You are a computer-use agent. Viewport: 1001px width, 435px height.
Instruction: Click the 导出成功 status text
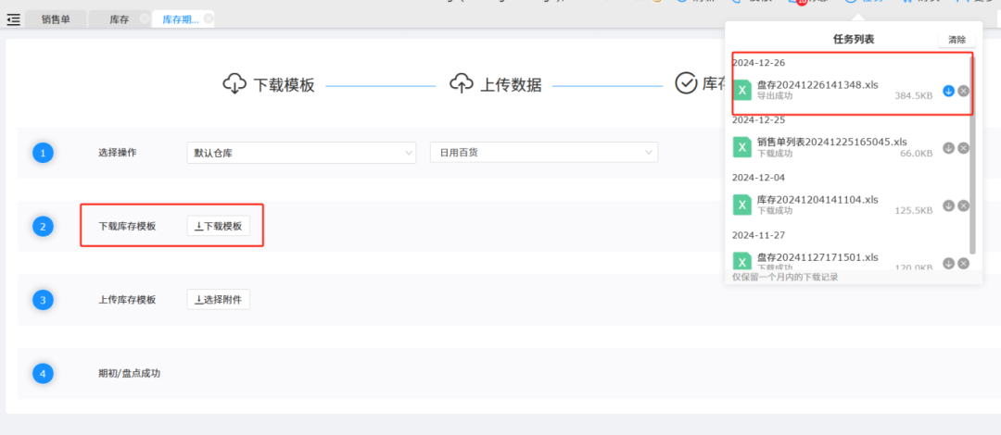point(775,95)
